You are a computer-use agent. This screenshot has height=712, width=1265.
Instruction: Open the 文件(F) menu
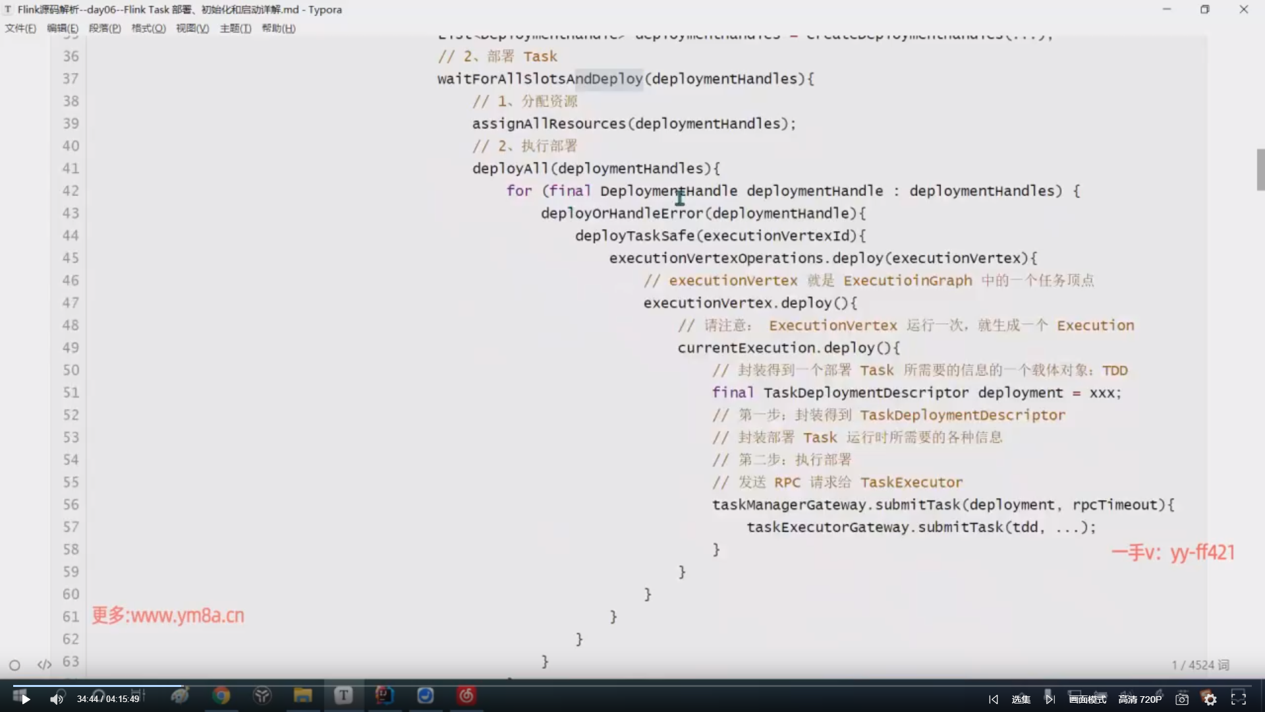coord(20,28)
